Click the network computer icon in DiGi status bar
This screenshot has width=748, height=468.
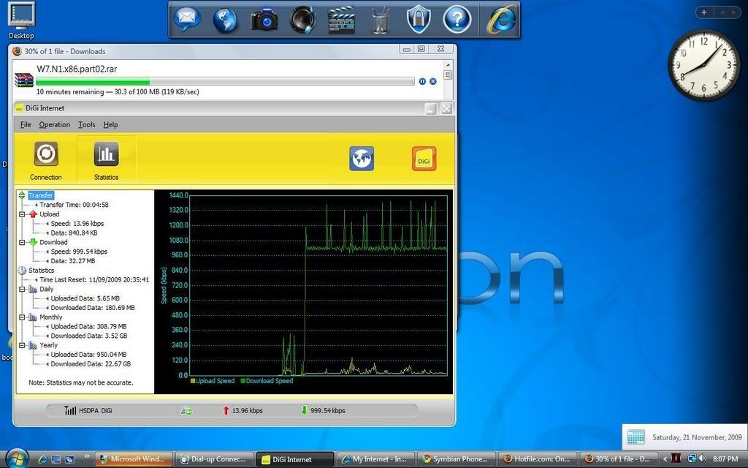(186, 410)
